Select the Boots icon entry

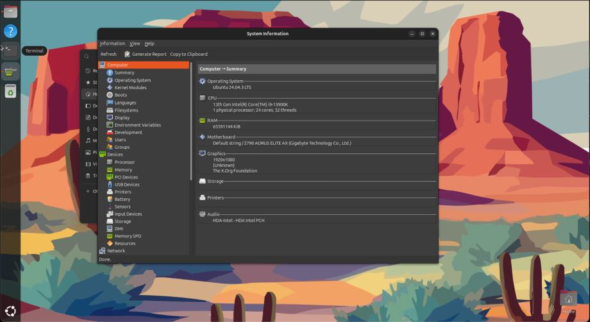point(110,95)
